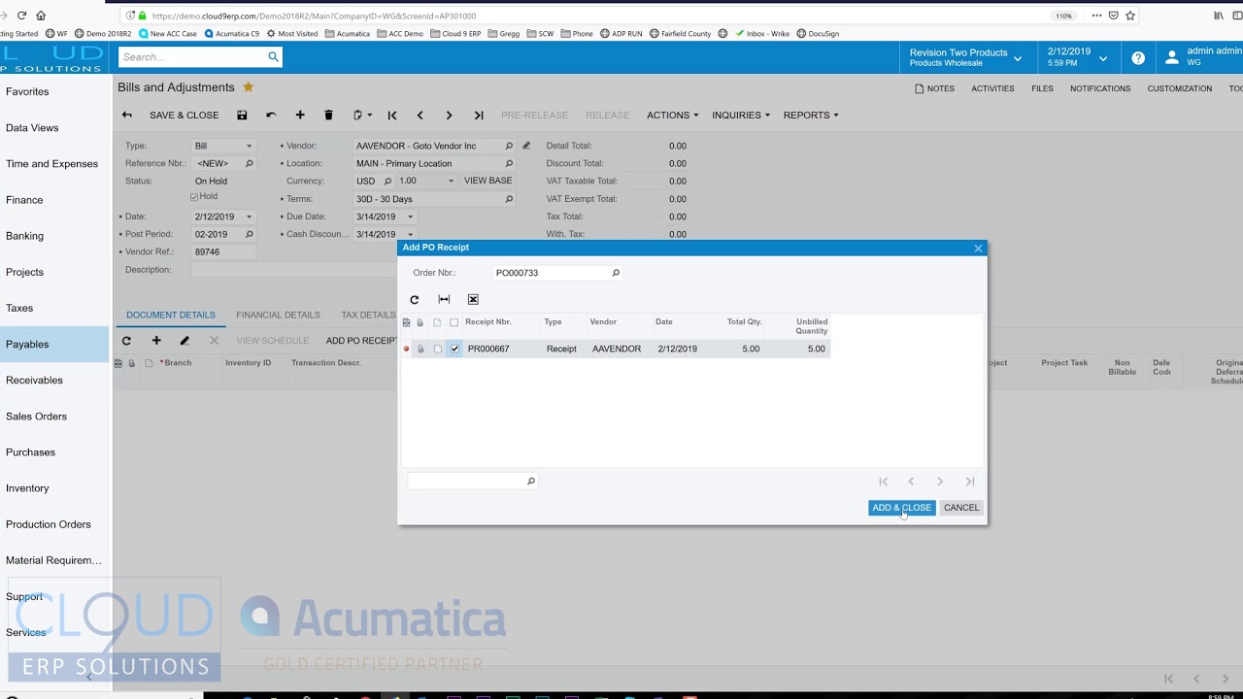
Task: Close the Add PO Receipt dialog
Action: [978, 249]
